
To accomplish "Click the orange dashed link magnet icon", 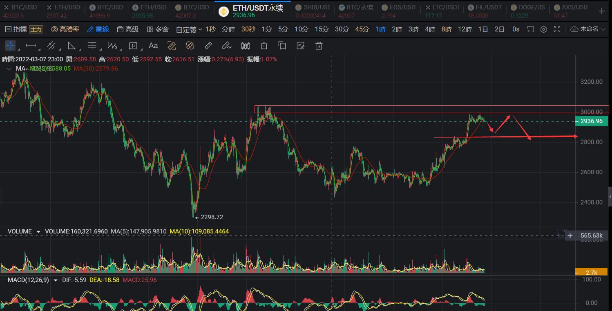I will pos(190,45).
